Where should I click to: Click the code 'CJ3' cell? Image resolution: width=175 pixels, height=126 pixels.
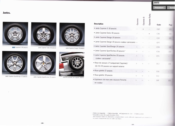158,38
